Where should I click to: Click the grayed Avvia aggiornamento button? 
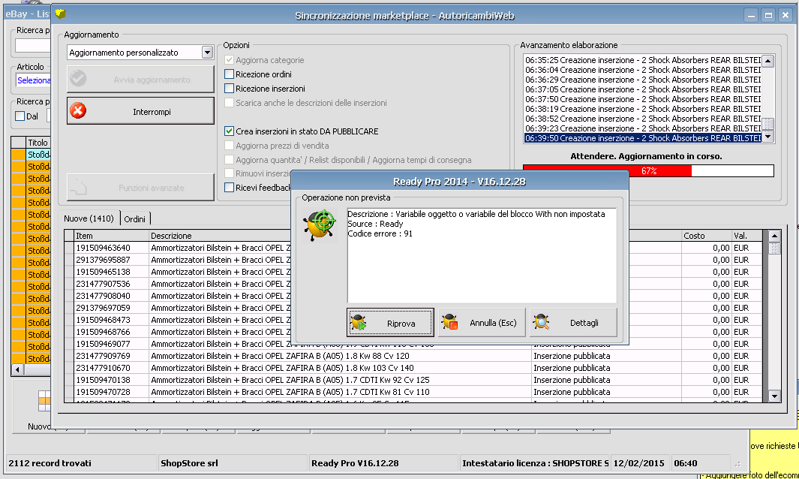[140, 79]
